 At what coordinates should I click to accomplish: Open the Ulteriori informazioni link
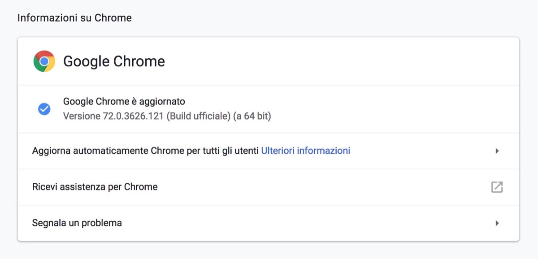[305, 151]
